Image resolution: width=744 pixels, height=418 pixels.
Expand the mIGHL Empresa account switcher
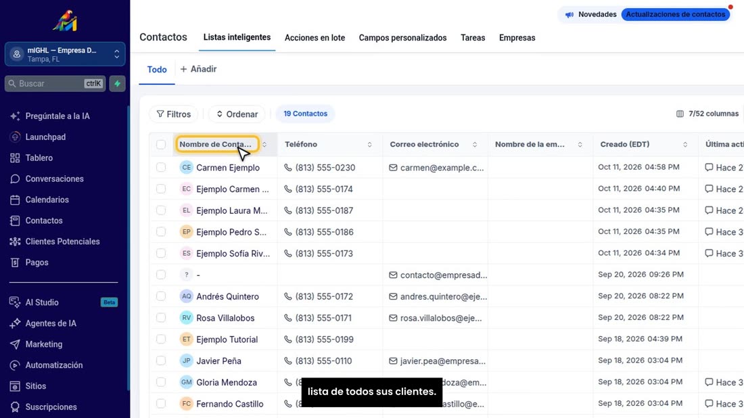pyautogui.click(x=65, y=54)
